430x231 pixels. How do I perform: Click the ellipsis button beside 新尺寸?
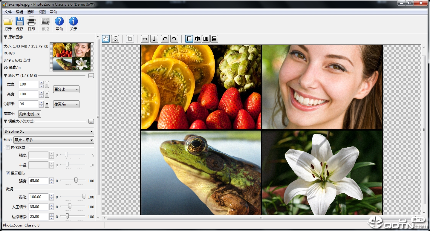[x=91, y=76]
